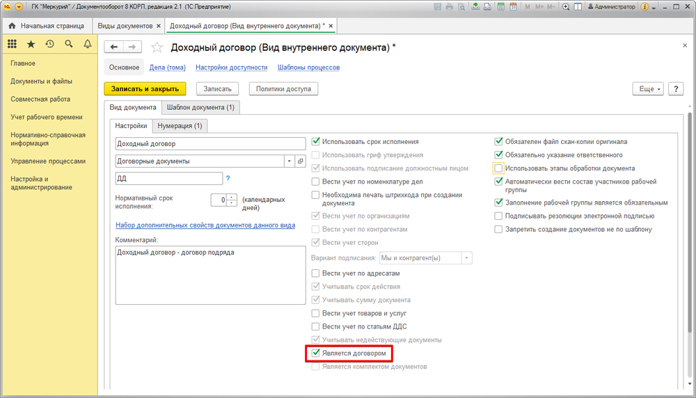696x398 pixels.
Task: Add the document to favorites with the title star
Action: pyautogui.click(x=157, y=47)
